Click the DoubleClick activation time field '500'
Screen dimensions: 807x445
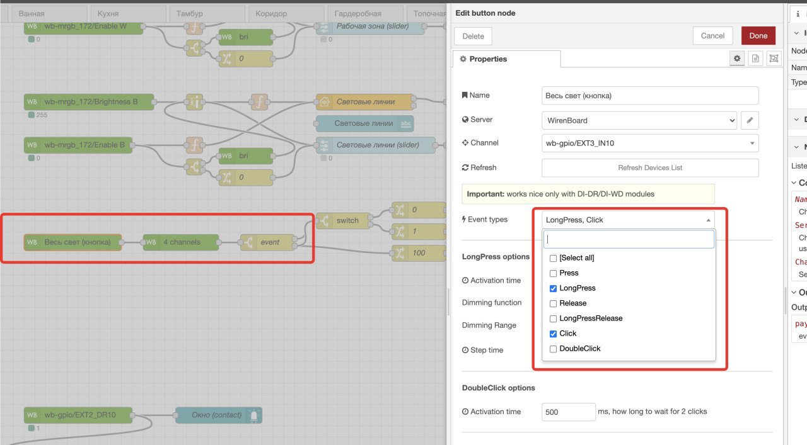coord(569,412)
